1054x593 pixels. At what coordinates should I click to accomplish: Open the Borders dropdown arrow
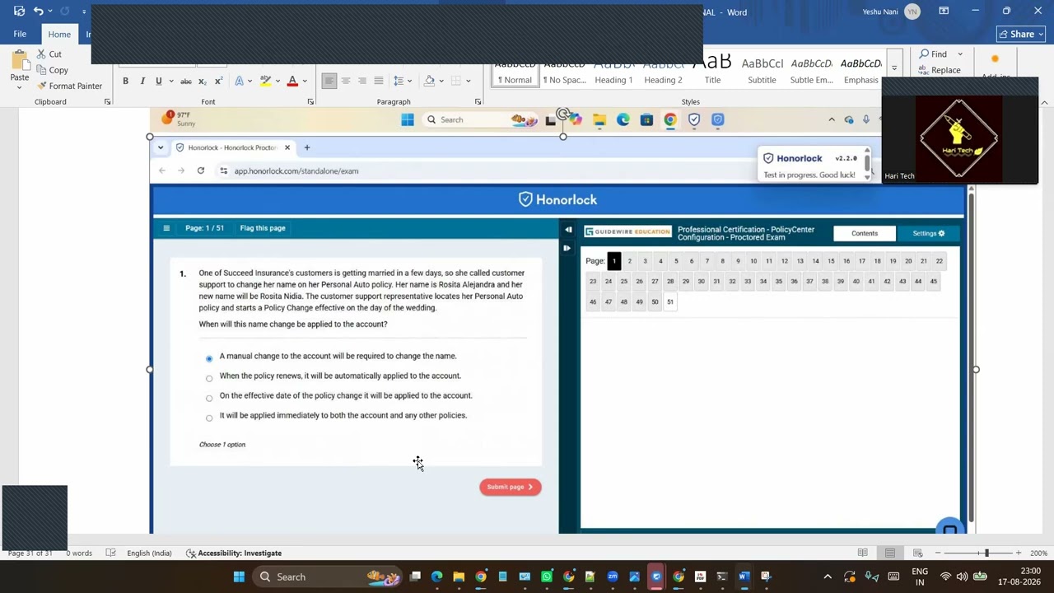(x=468, y=81)
